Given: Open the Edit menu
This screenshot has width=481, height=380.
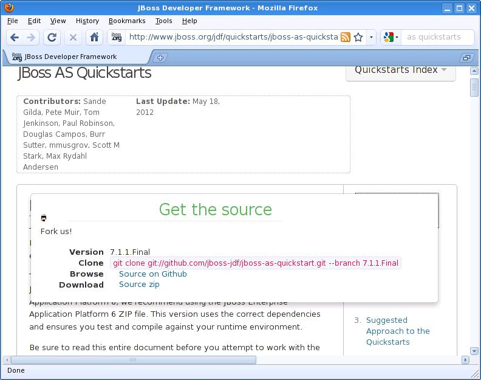Looking at the screenshot, I should point(34,21).
